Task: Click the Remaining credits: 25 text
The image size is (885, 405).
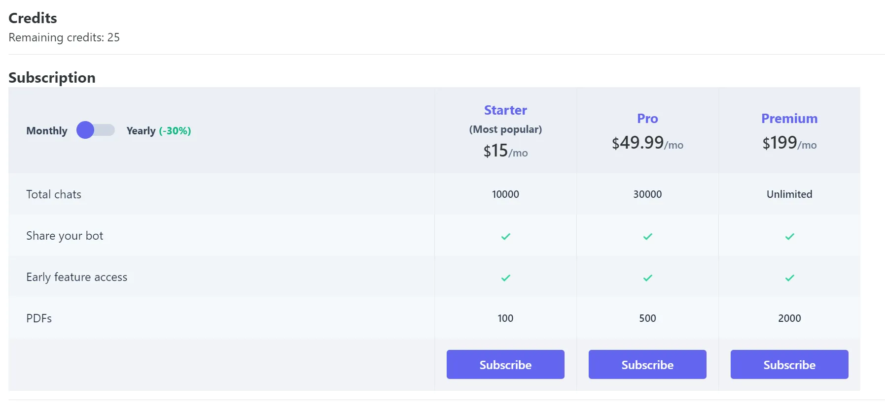Action: [64, 37]
